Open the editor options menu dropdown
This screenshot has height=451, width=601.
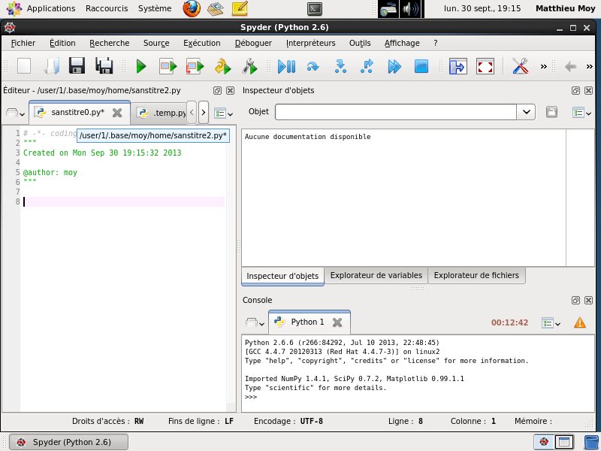pyautogui.click(x=224, y=114)
